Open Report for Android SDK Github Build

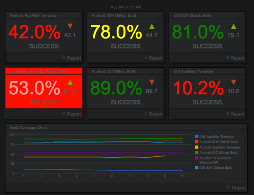(153, 58)
